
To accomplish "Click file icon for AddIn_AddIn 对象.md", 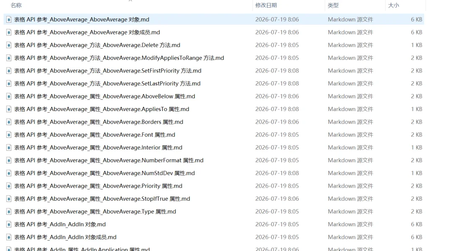I will tap(9, 225).
